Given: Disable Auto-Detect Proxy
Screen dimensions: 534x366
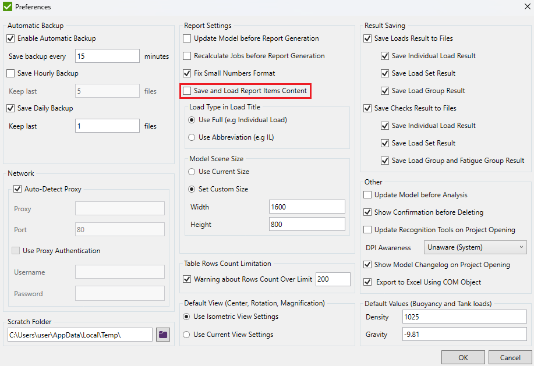Looking at the screenshot, I should pyautogui.click(x=18, y=189).
